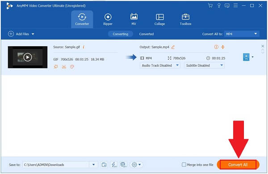Open the cut scissors tool
This screenshot has width=268, height=174.
[x=64, y=67]
